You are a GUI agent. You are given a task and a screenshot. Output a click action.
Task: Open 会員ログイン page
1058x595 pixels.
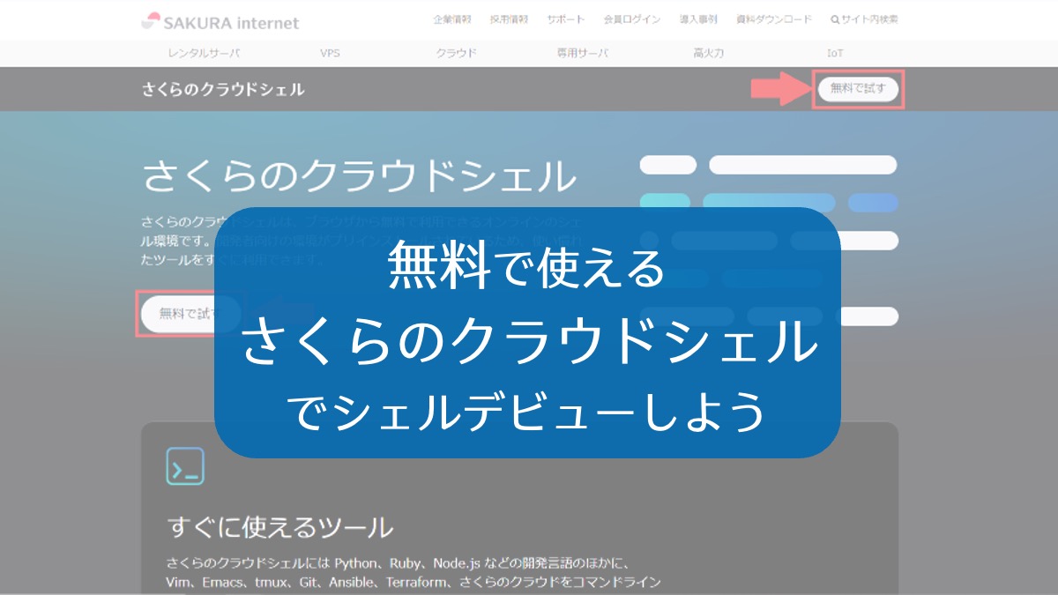coord(631,19)
